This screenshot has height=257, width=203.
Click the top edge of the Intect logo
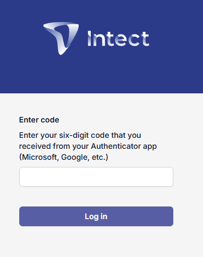61,23
